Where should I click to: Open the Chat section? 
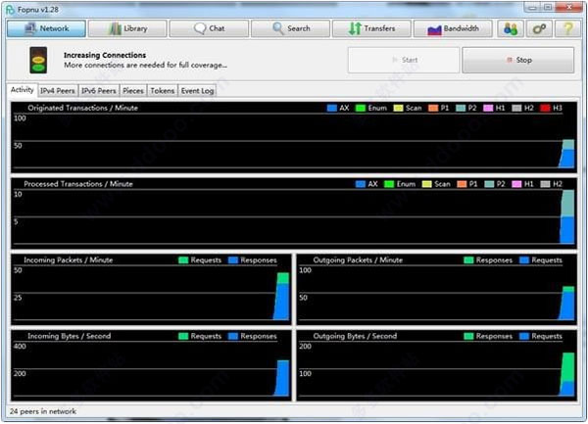click(209, 28)
